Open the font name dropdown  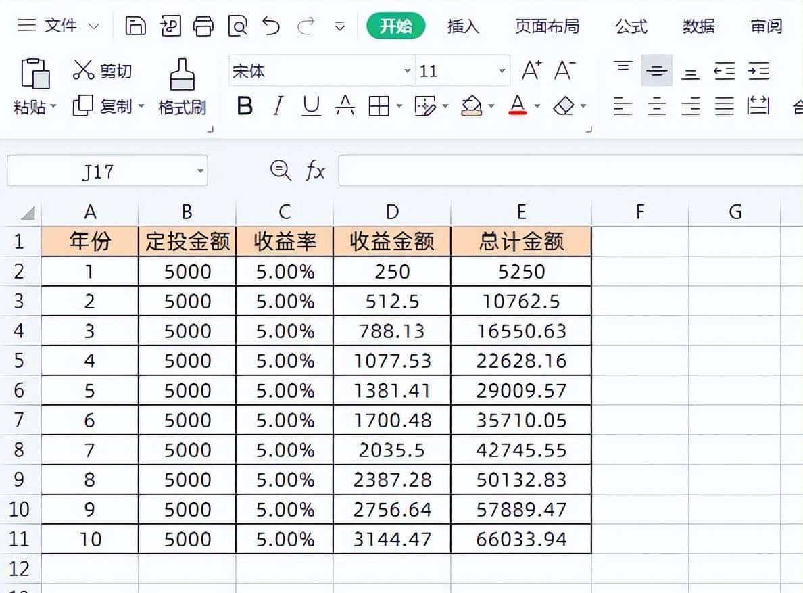(406, 70)
